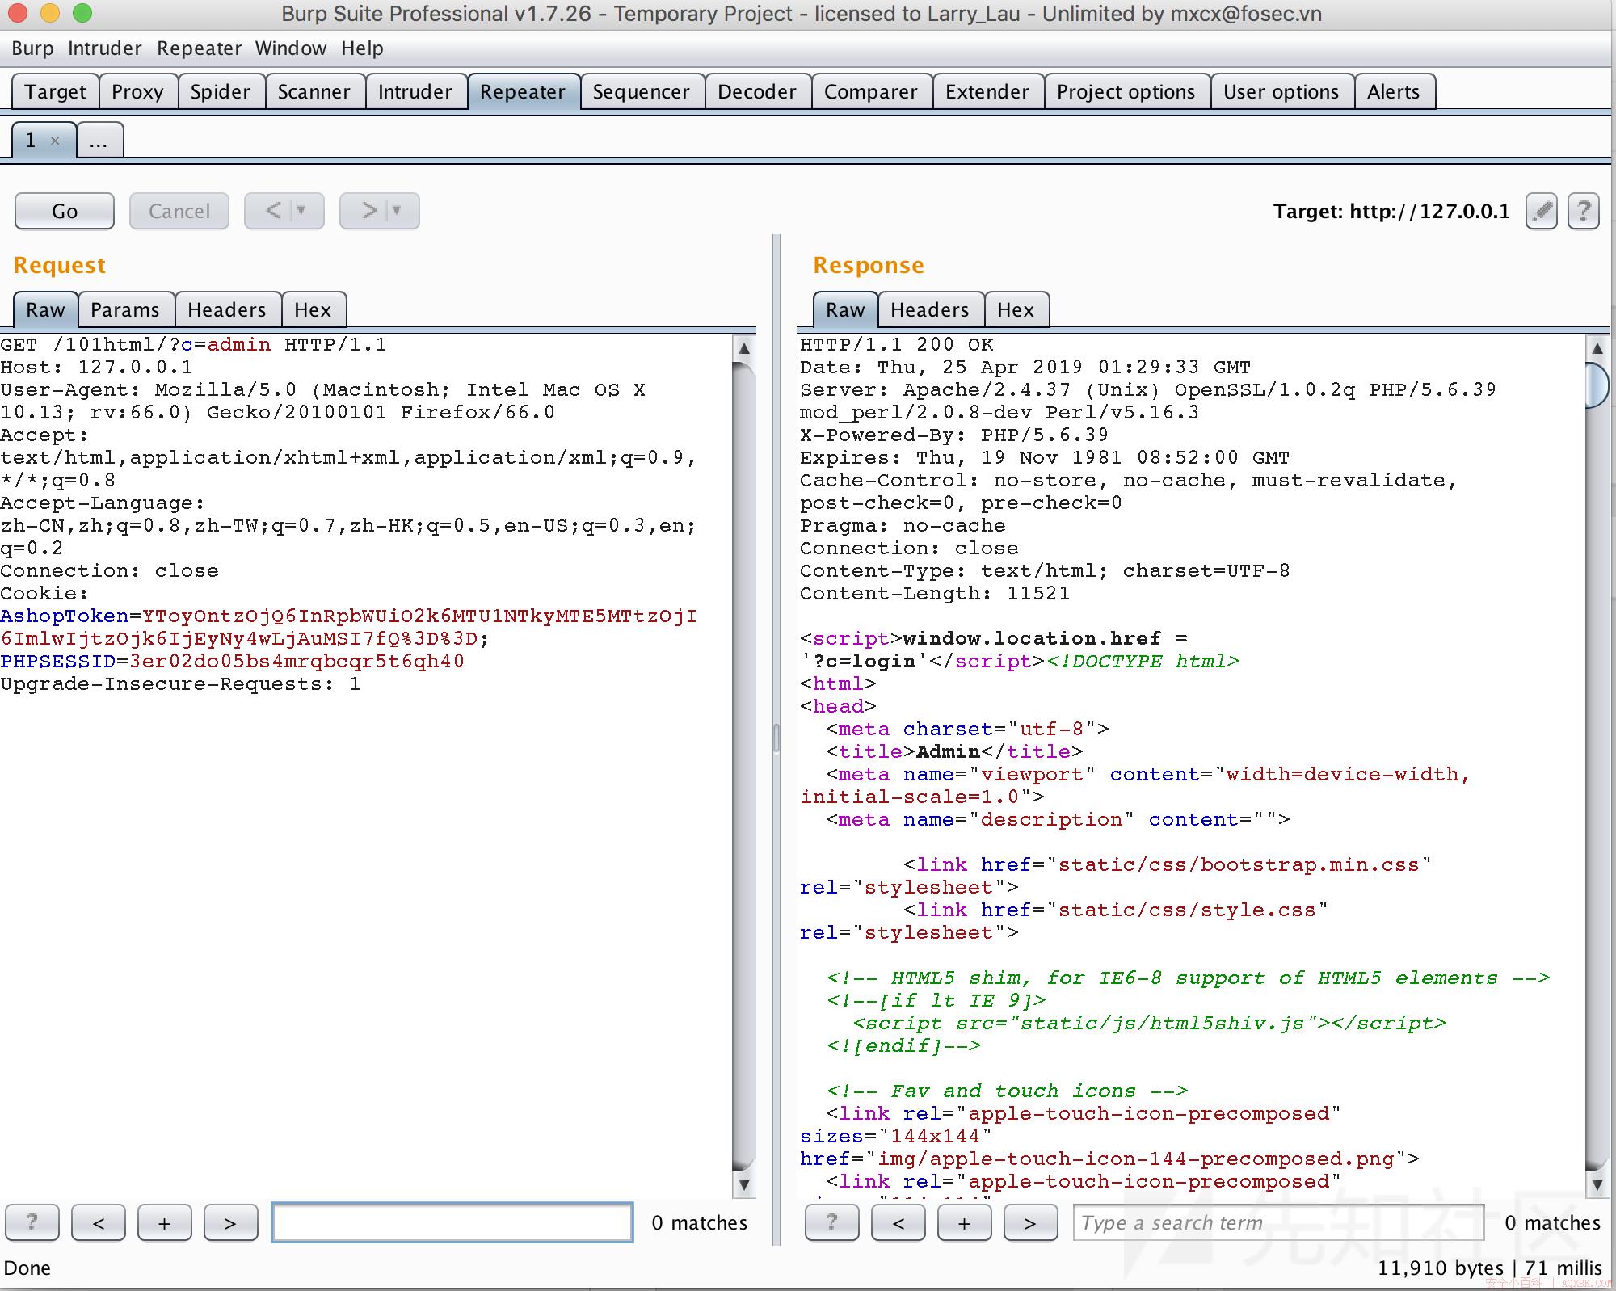Screen dimensions: 1616x1291
Task: Open the Project options tab
Action: tap(1126, 92)
